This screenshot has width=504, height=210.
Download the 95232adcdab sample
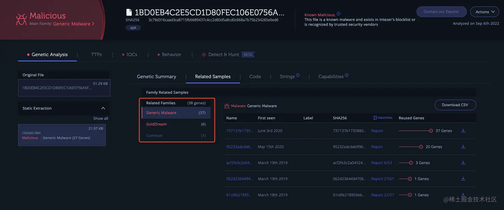[463, 147]
